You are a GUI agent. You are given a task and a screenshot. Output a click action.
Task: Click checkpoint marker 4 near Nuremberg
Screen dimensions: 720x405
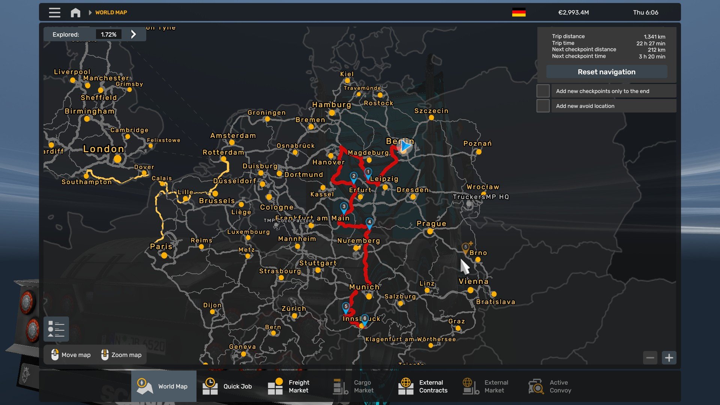coord(369,223)
